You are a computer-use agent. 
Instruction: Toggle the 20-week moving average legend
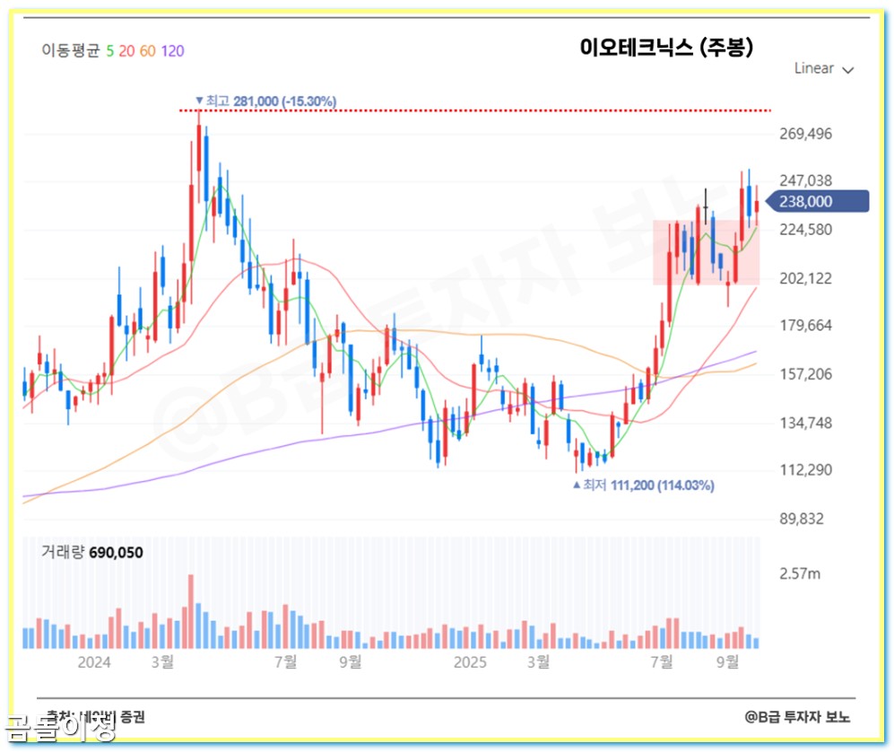127,51
